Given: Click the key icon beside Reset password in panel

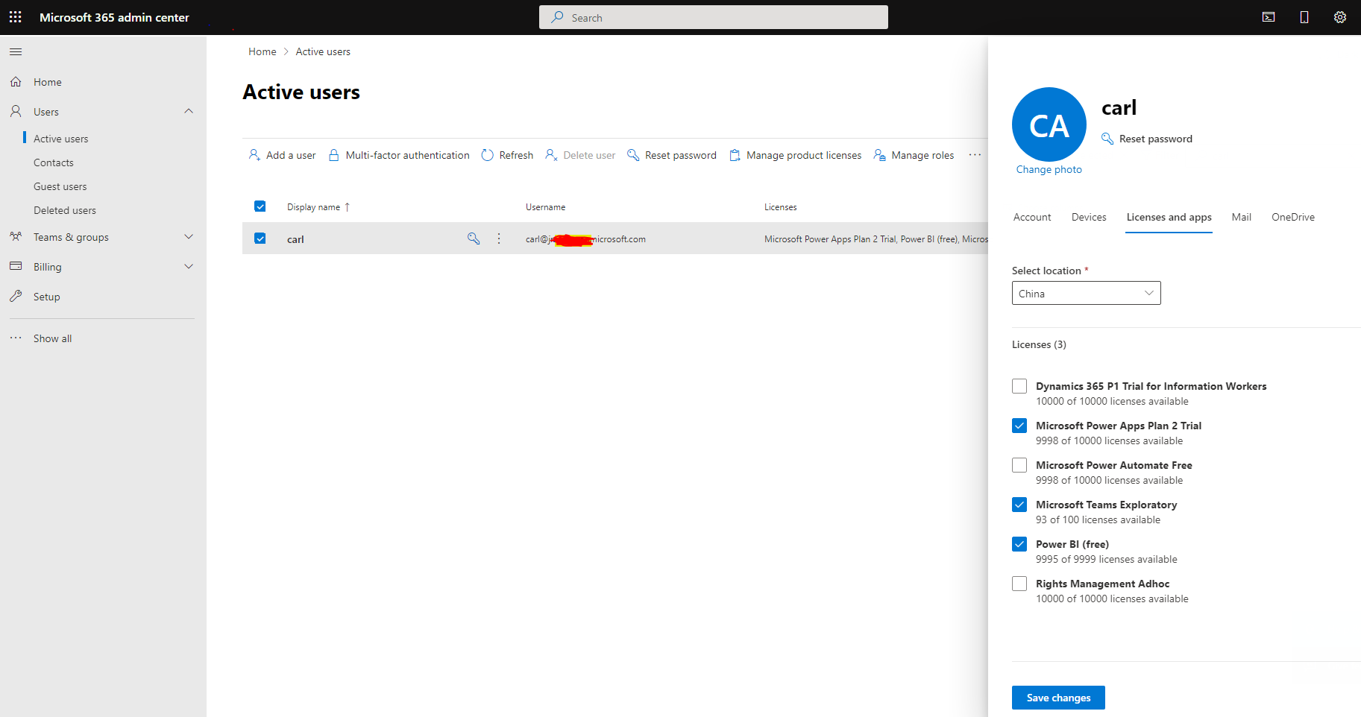Looking at the screenshot, I should tap(1107, 139).
